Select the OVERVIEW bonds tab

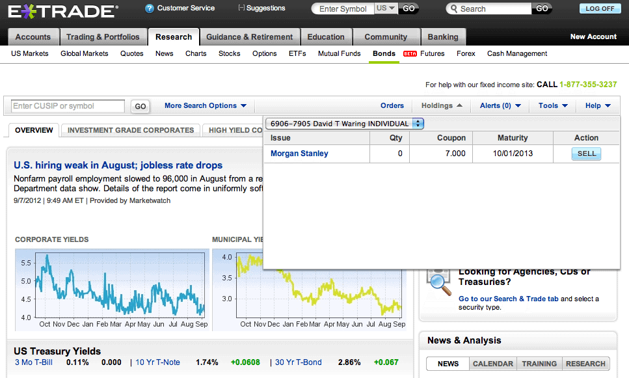(x=34, y=130)
